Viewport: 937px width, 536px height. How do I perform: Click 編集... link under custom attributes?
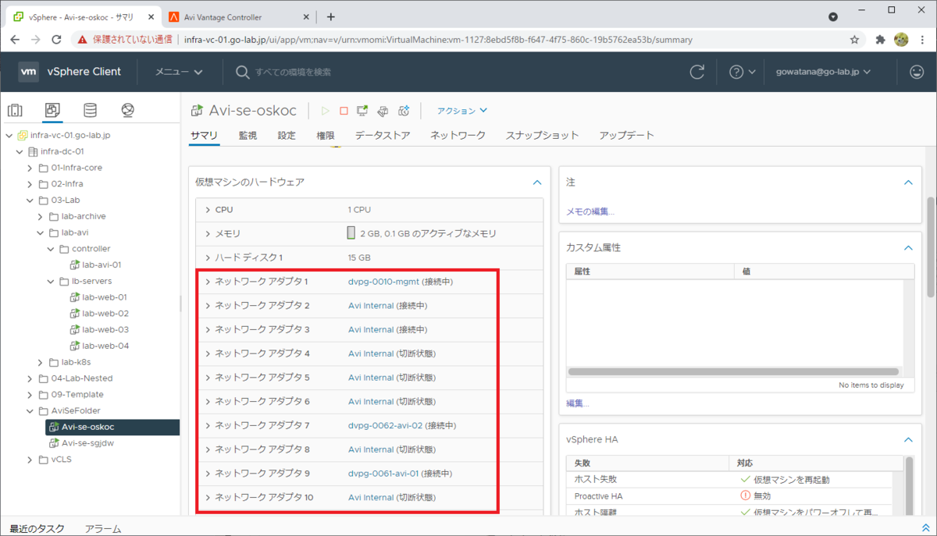tap(578, 403)
